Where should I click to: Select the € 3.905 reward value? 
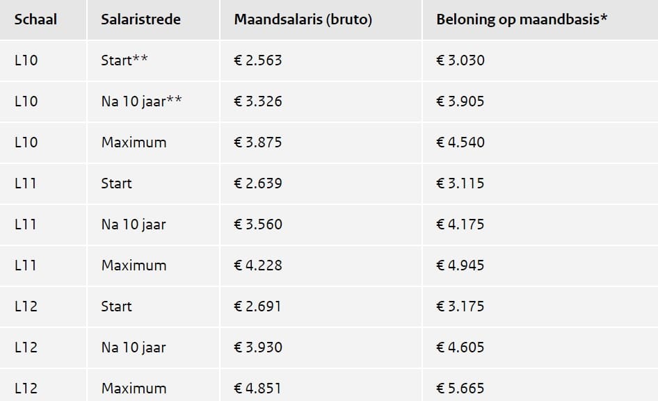click(460, 101)
